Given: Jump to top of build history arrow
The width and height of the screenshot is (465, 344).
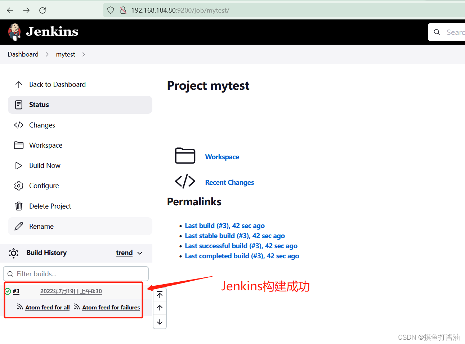Looking at the screenshot, I should (x=160, y=295).
